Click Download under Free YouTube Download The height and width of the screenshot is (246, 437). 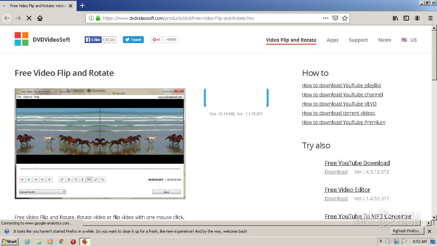pos(336,172)
